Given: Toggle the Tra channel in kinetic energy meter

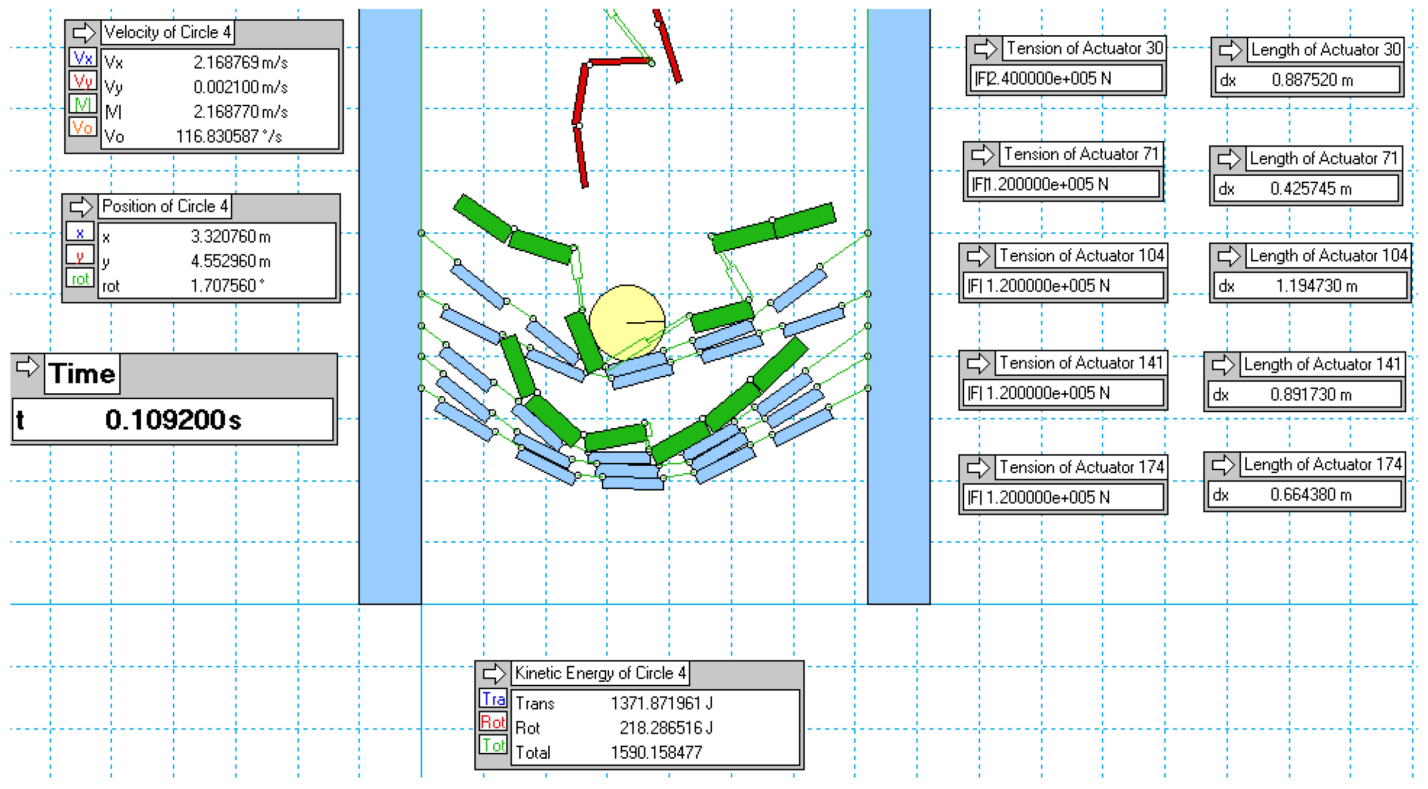Looking at the screenshot, I should coord(493,699).
